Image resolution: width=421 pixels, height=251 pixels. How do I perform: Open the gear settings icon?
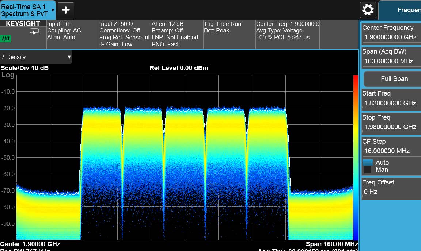point(368,10)
